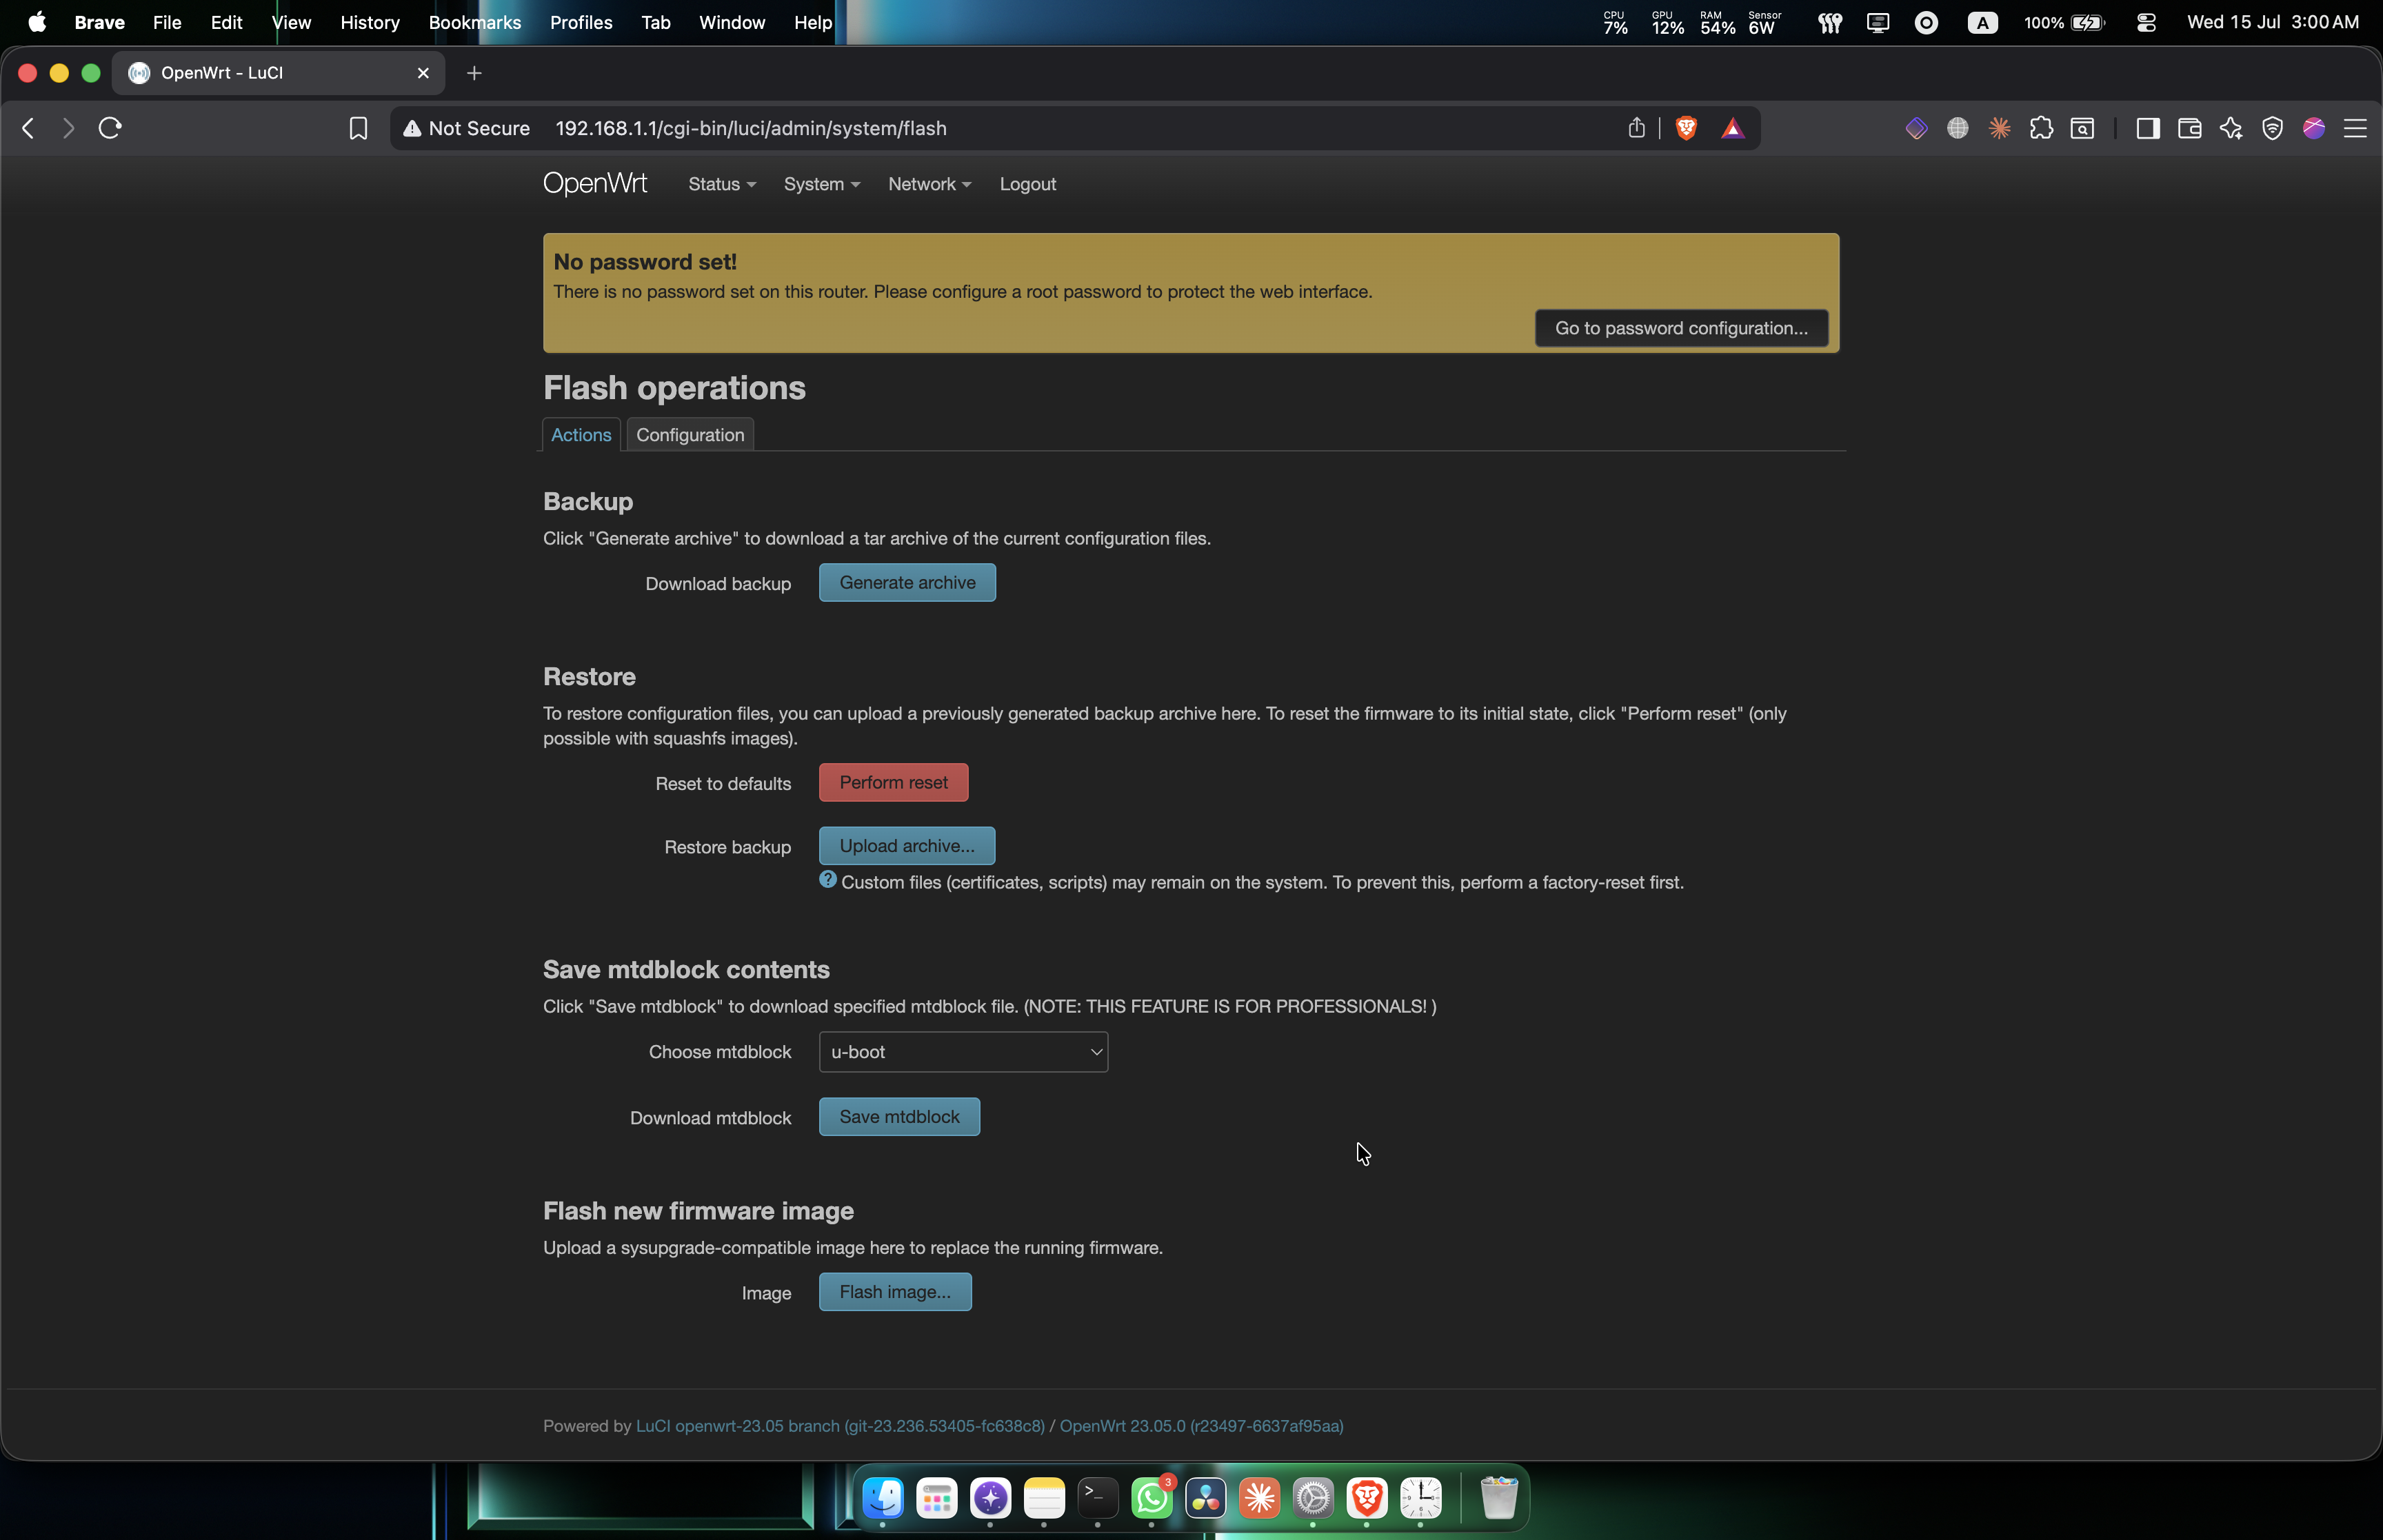Click the battery 100% indicator
This screenshot has height=1540, width=2383.
coord(2064,22)
